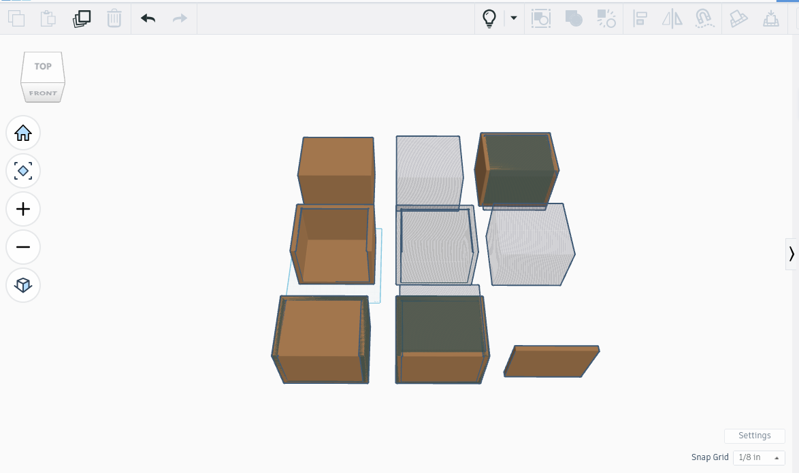This screenshot has height=473, width=799.
Task: Click the Paste icon in toolbar
Action: tap(48, 18)
